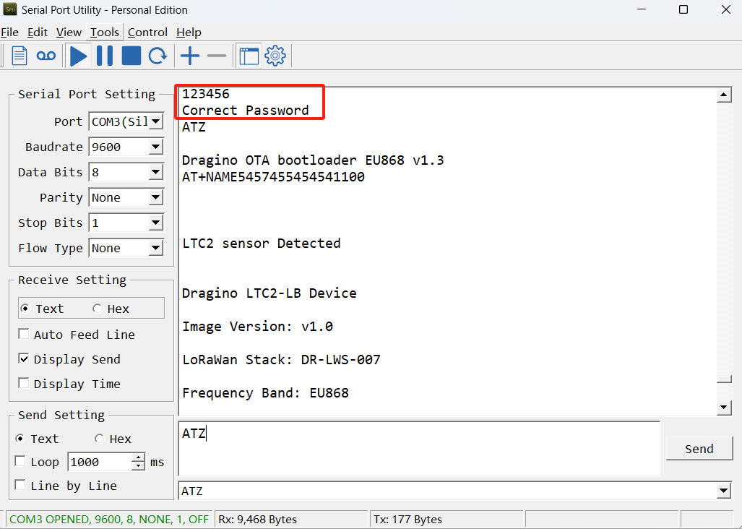742x529 pixels.
Task: Click 'AT+NAME5457455454541100' output line
Action: [273, 177]
